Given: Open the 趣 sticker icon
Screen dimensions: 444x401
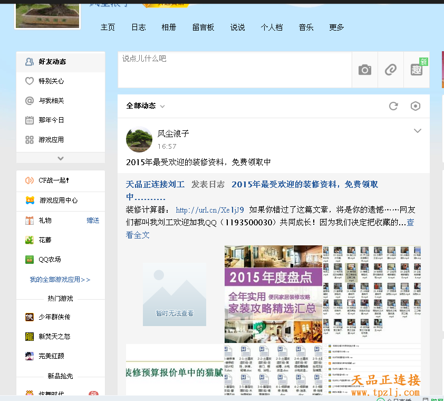Looking at the screenshot, I should [417, 70].
